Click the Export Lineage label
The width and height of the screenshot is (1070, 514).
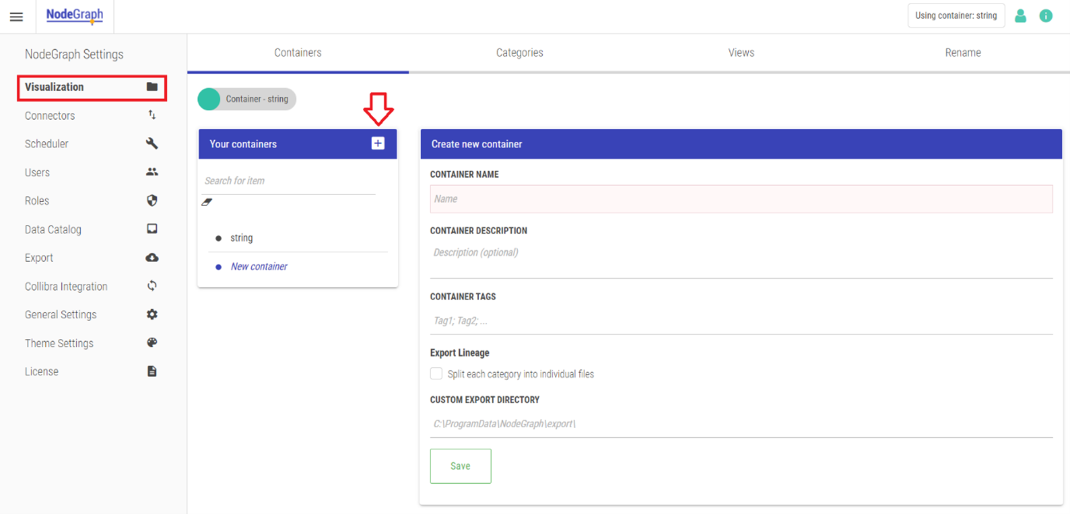(x=460, y=353)
